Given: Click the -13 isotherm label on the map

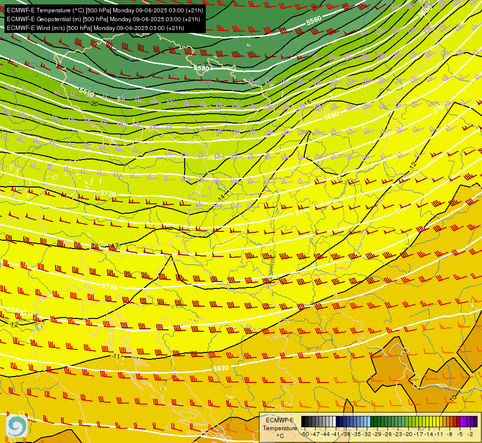Looking at the screenshot, I should [x=114, y=245].
